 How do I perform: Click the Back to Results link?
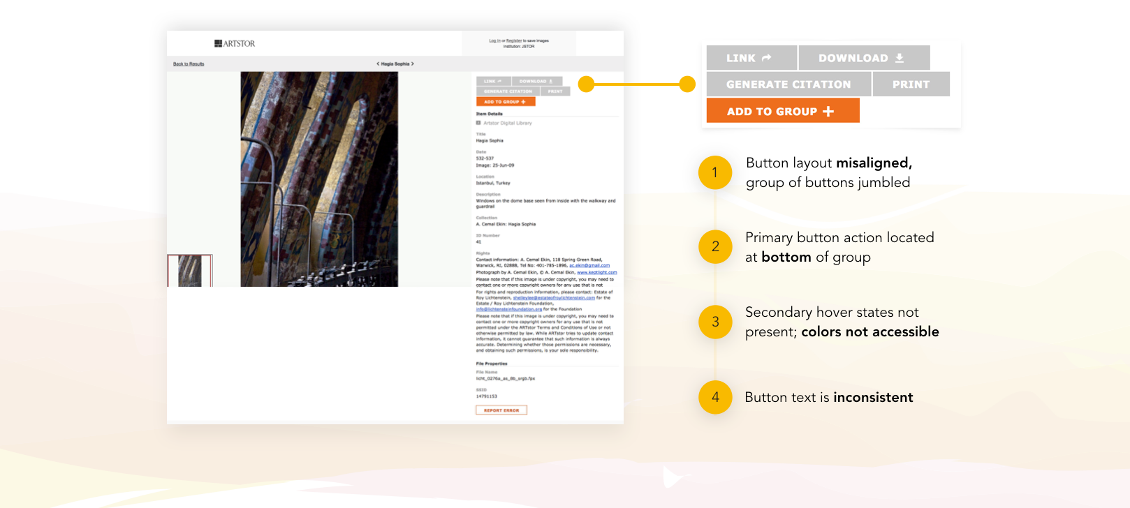(189, 64)
